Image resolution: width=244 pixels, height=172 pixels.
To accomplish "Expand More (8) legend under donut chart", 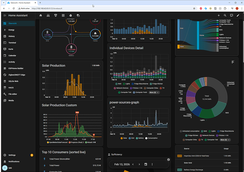I will [x=225, y=140].
